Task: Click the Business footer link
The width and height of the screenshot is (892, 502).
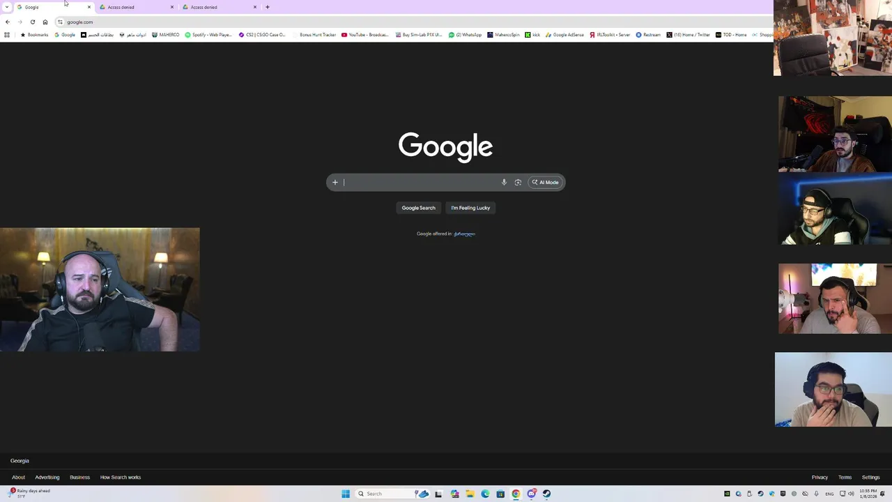Action: 79,478
